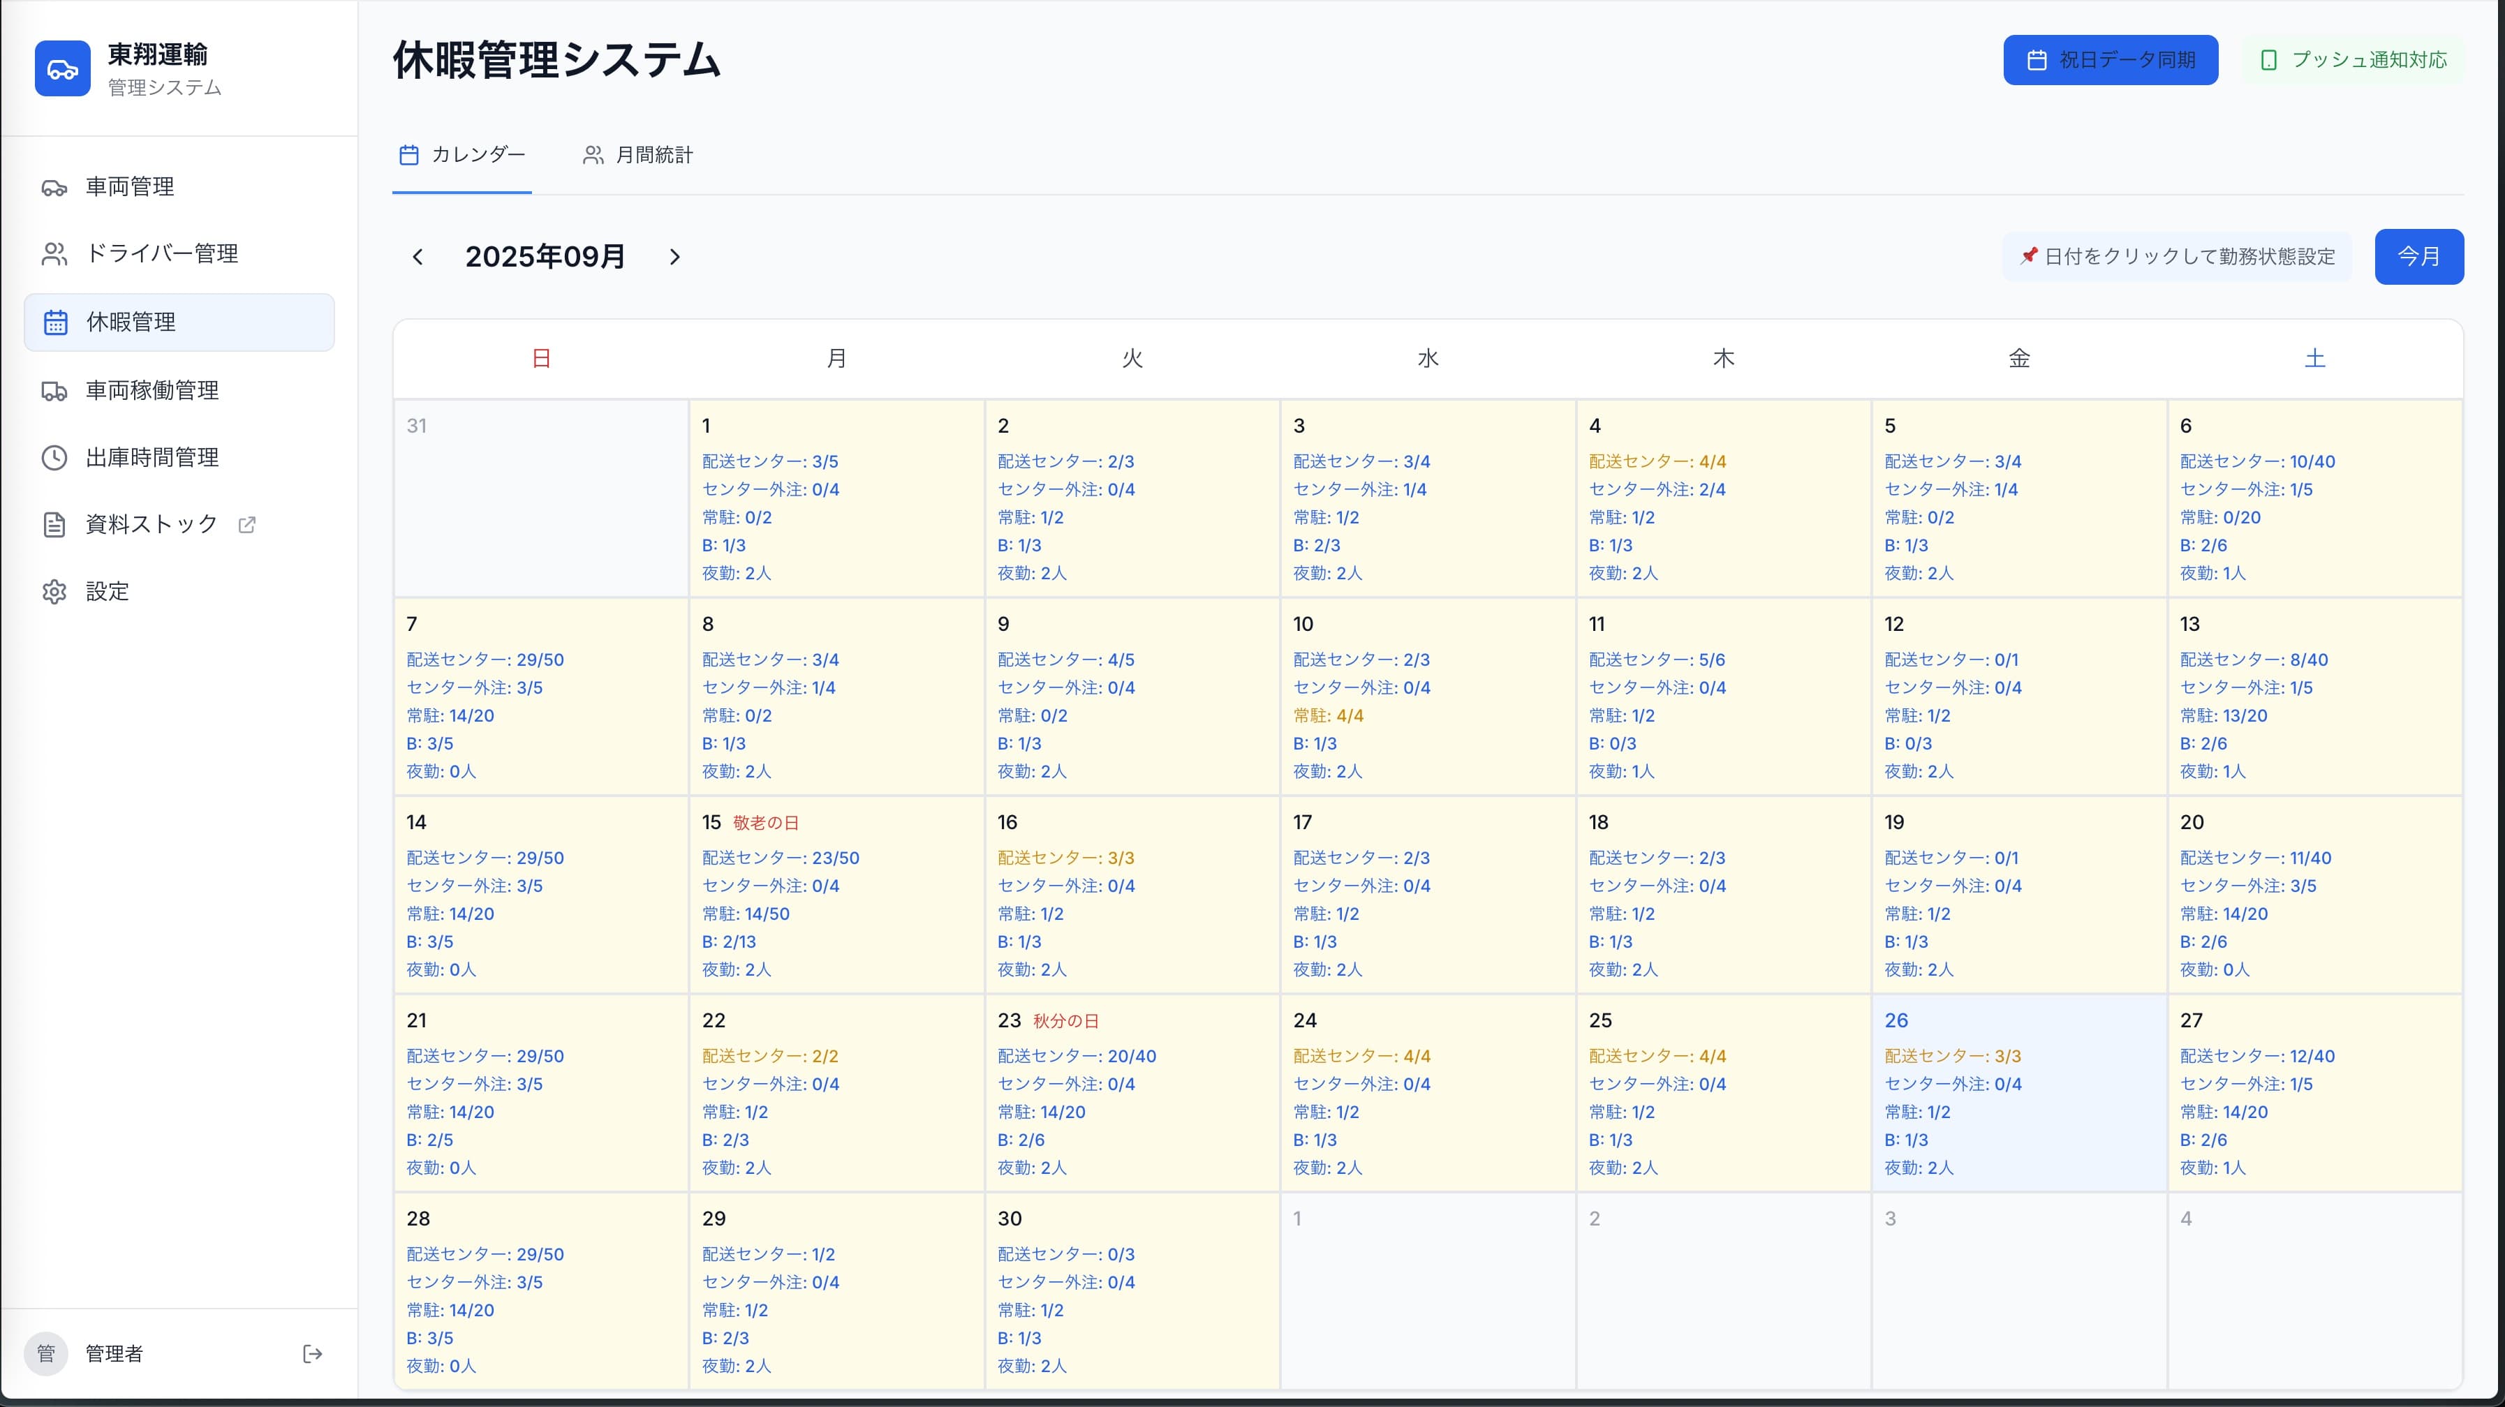Click greyed day 31 previous-month cell
This screenshot has height=1407, width=2505.
coord(540,498)
